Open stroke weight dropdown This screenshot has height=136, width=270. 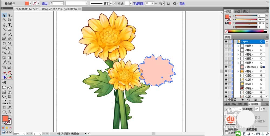62,4
